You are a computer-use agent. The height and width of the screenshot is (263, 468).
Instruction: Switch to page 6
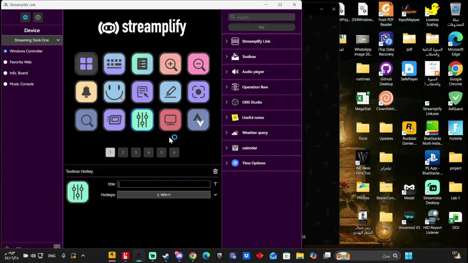coord(174,152)
